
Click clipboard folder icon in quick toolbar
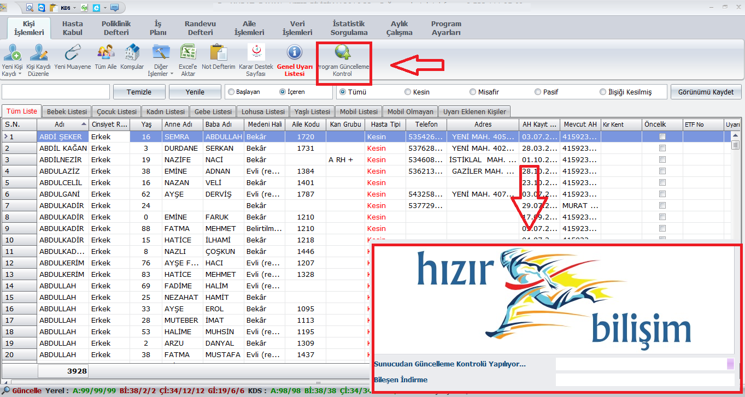coord(54,8)
